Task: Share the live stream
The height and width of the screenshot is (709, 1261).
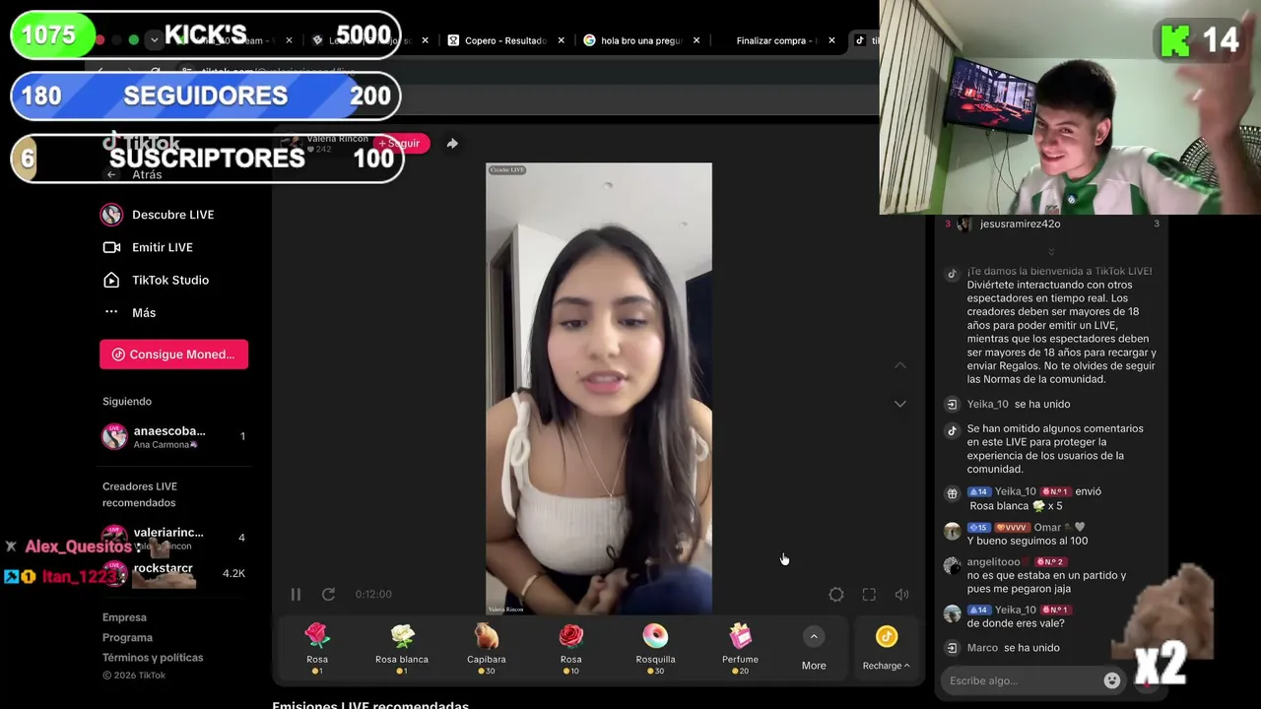Action: (452, 144)
